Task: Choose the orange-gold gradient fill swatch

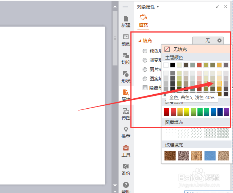Action: coord(180,112)
